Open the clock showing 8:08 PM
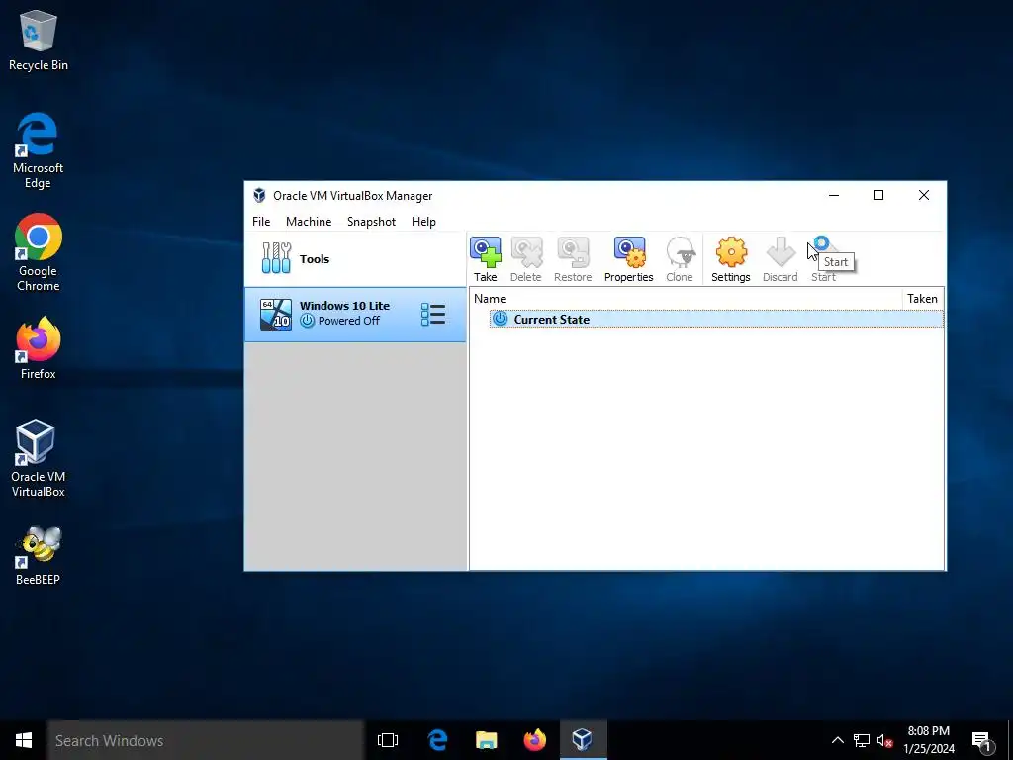Image resolution: width=1013 pixels, height=760 pixels. [929, 740]
